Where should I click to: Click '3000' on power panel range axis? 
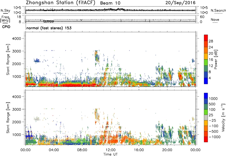coord(17,51)
